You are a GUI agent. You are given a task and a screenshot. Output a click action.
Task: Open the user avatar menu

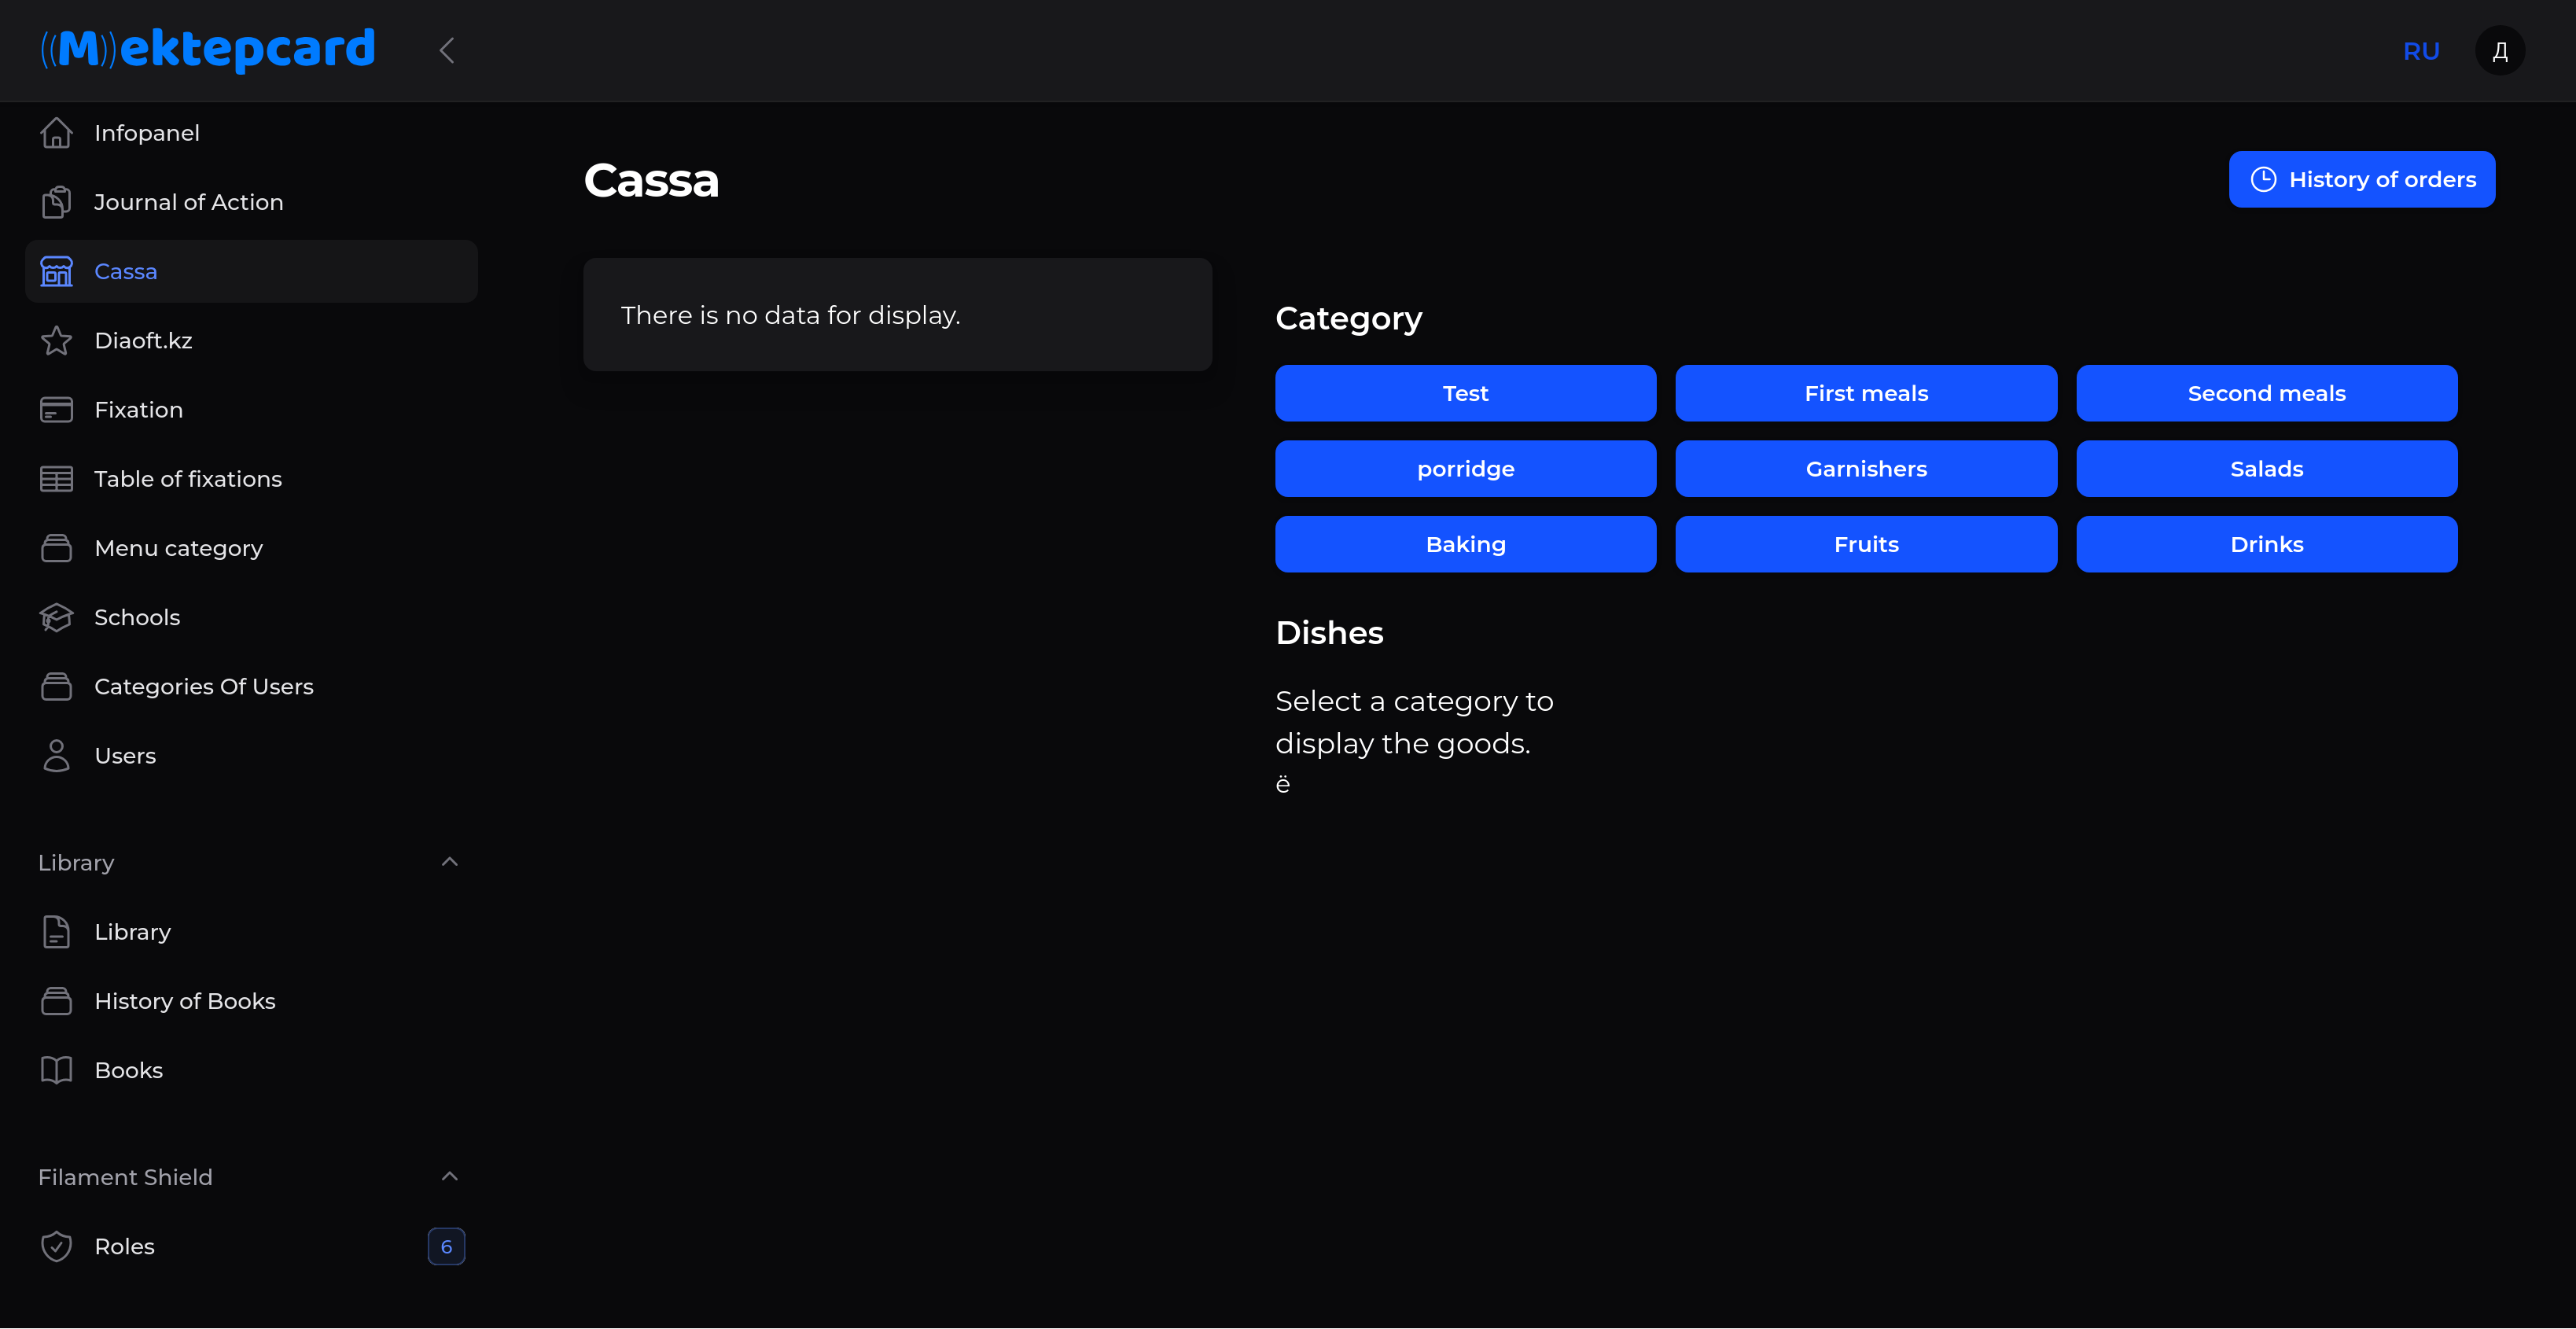(x=2499, y=51)
